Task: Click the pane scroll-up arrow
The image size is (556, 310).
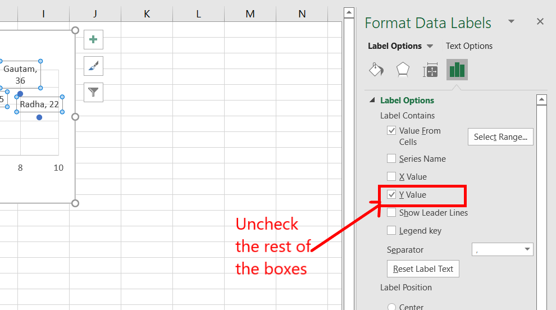Action: pos(541,100)
